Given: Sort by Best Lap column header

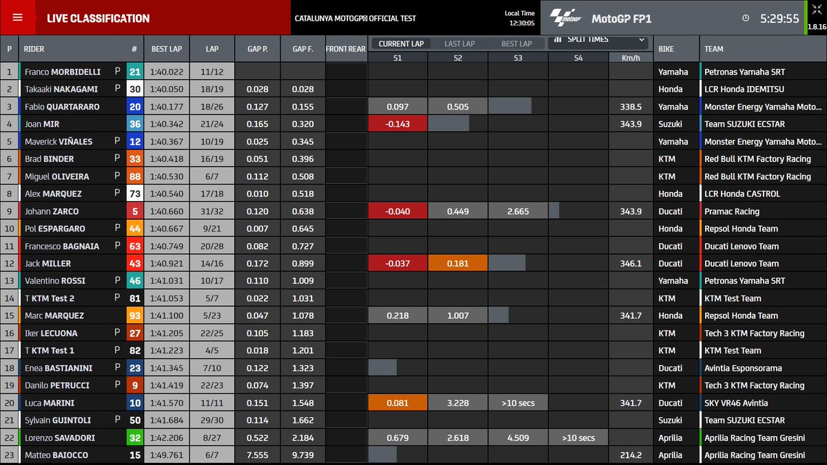Looking at the screenshot, I should point(167,49).
